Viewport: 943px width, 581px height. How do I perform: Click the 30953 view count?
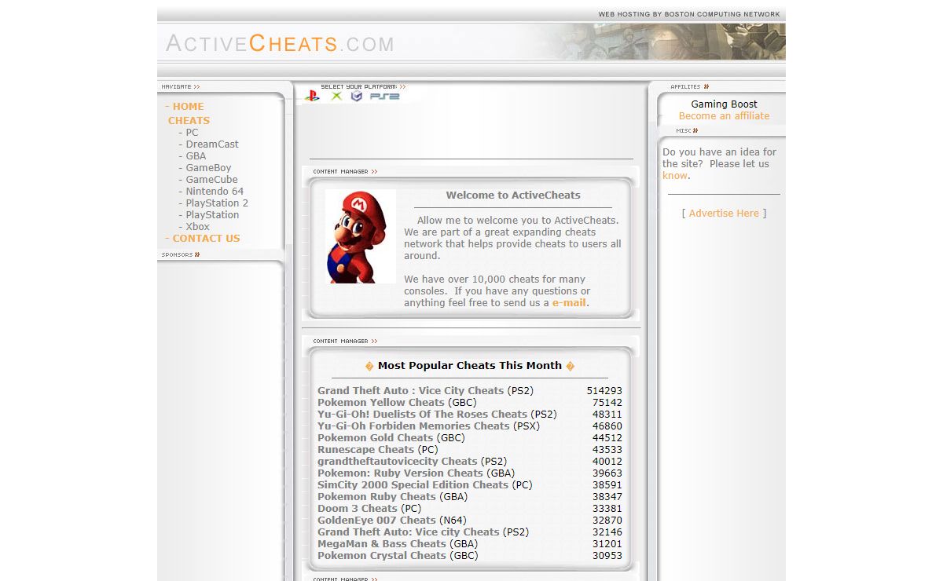pos(607,555)
